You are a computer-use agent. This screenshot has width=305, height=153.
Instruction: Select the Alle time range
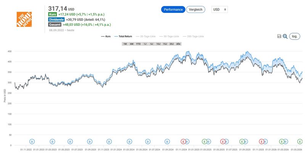pos(178,44)
